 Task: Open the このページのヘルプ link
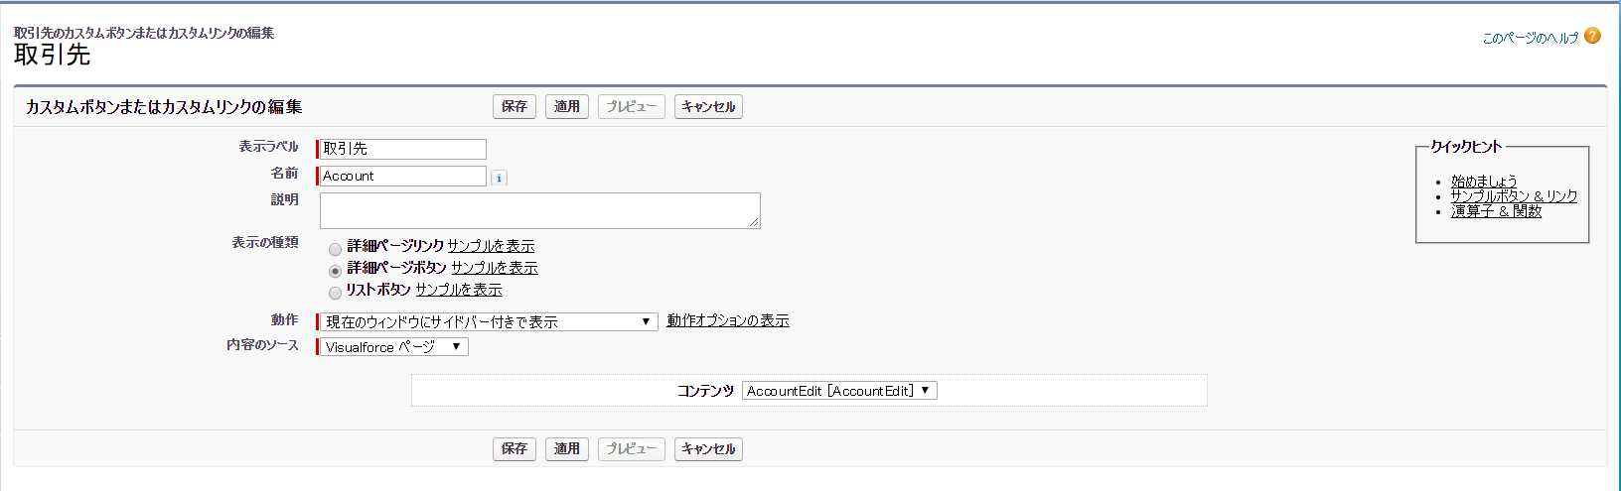click(1530, 38)
